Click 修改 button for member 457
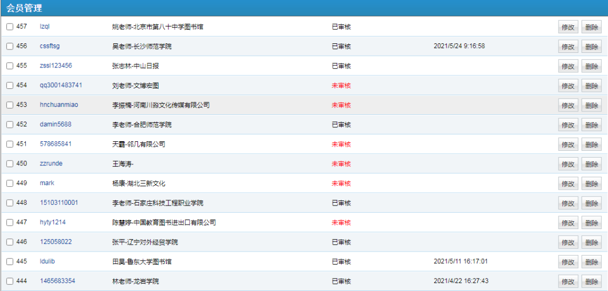Screen dimensions: 608x291 click(x=567, y=27)
